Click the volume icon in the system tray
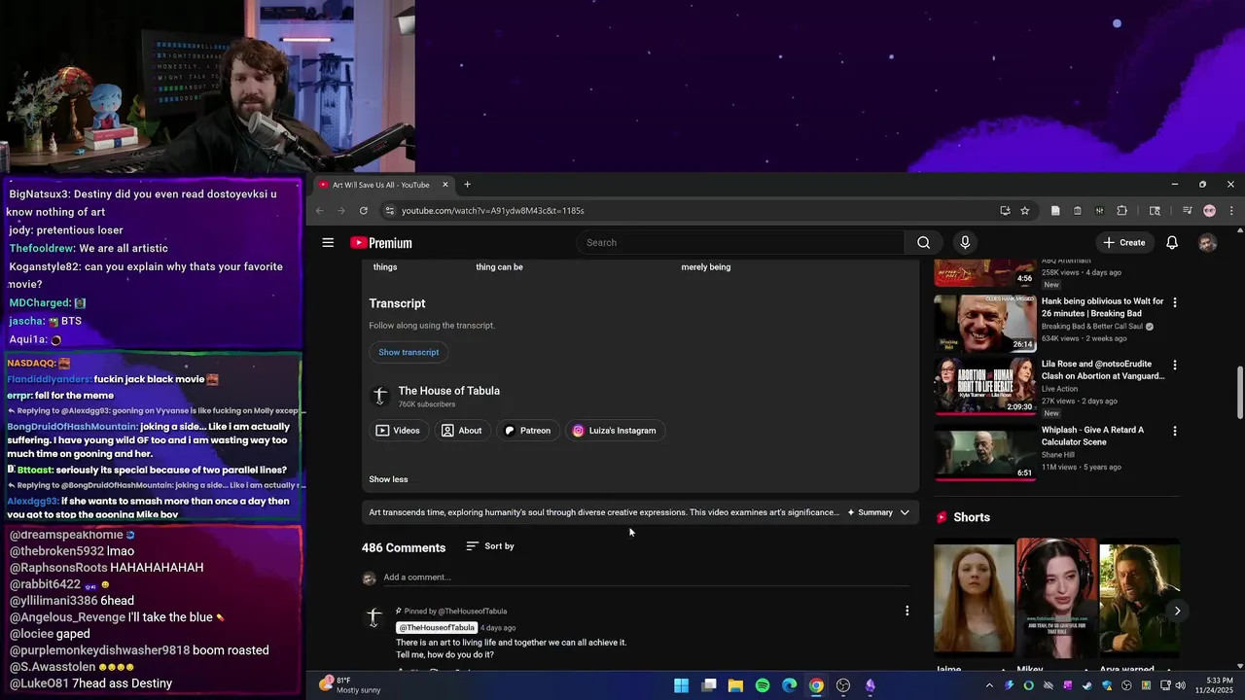Viewport: 1245px width, 700px height. 1180,686
